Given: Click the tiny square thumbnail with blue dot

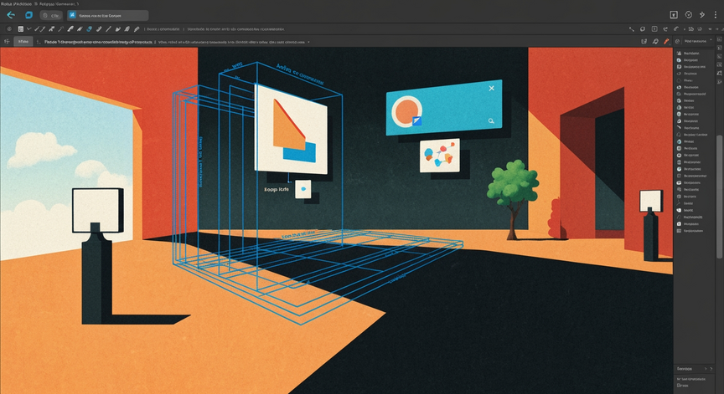Looking at the screenshot, I should click(x=303, y=189).
